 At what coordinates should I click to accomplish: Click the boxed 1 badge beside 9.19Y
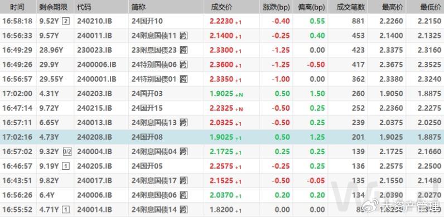click(x=65, y=166)
